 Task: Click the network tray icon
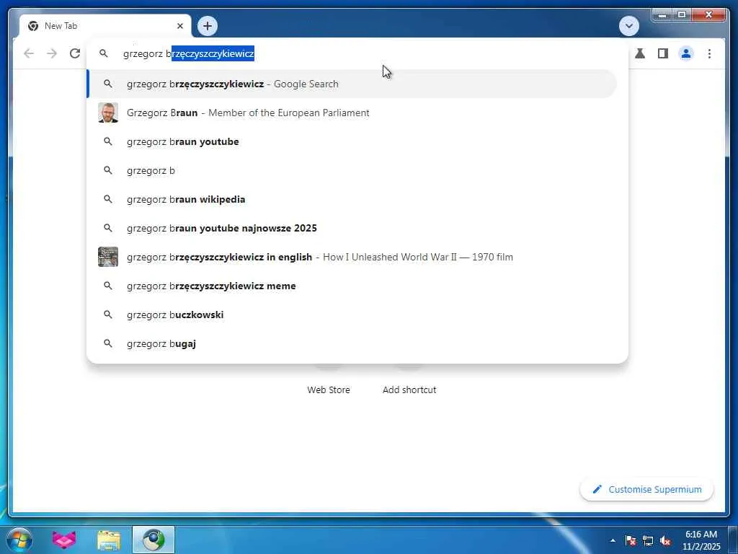click(x=648, y=540)
